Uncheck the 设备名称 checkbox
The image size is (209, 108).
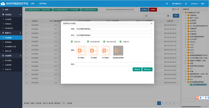[x=72, y=42]
